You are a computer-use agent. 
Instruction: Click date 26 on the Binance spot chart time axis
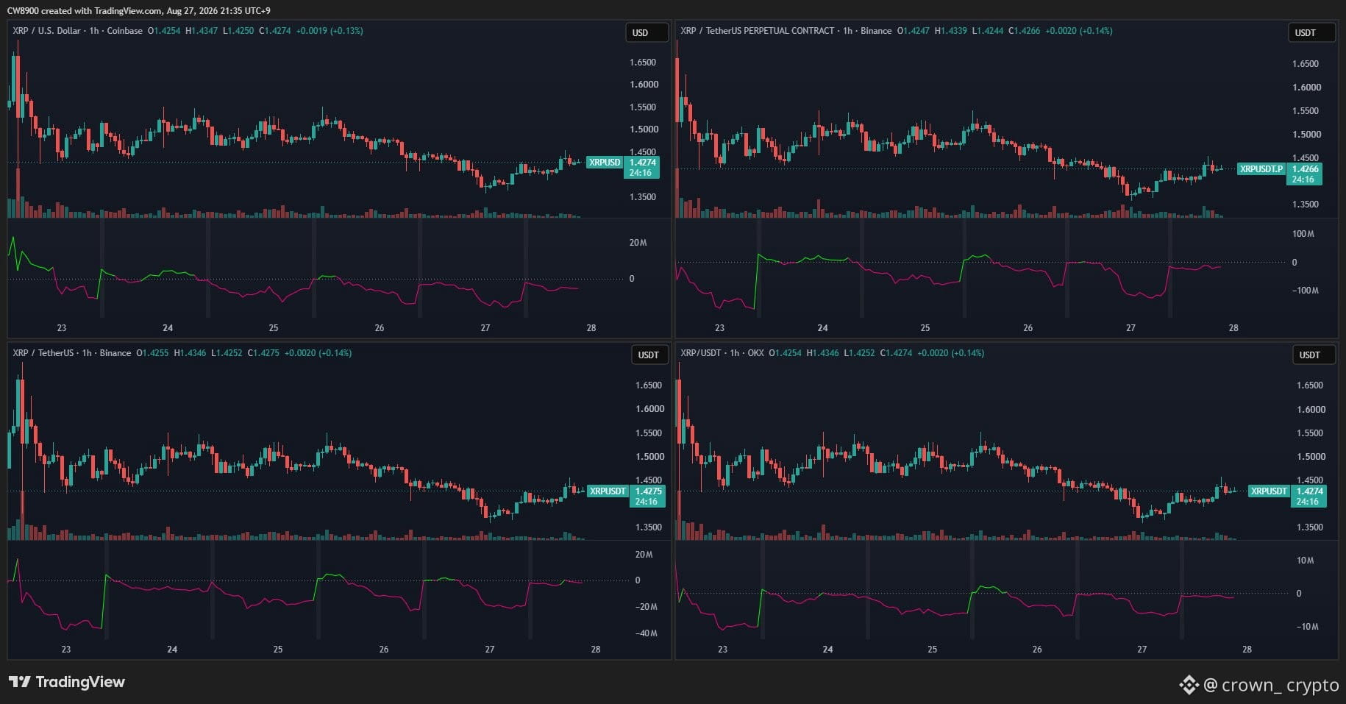[x=384, y=650]
